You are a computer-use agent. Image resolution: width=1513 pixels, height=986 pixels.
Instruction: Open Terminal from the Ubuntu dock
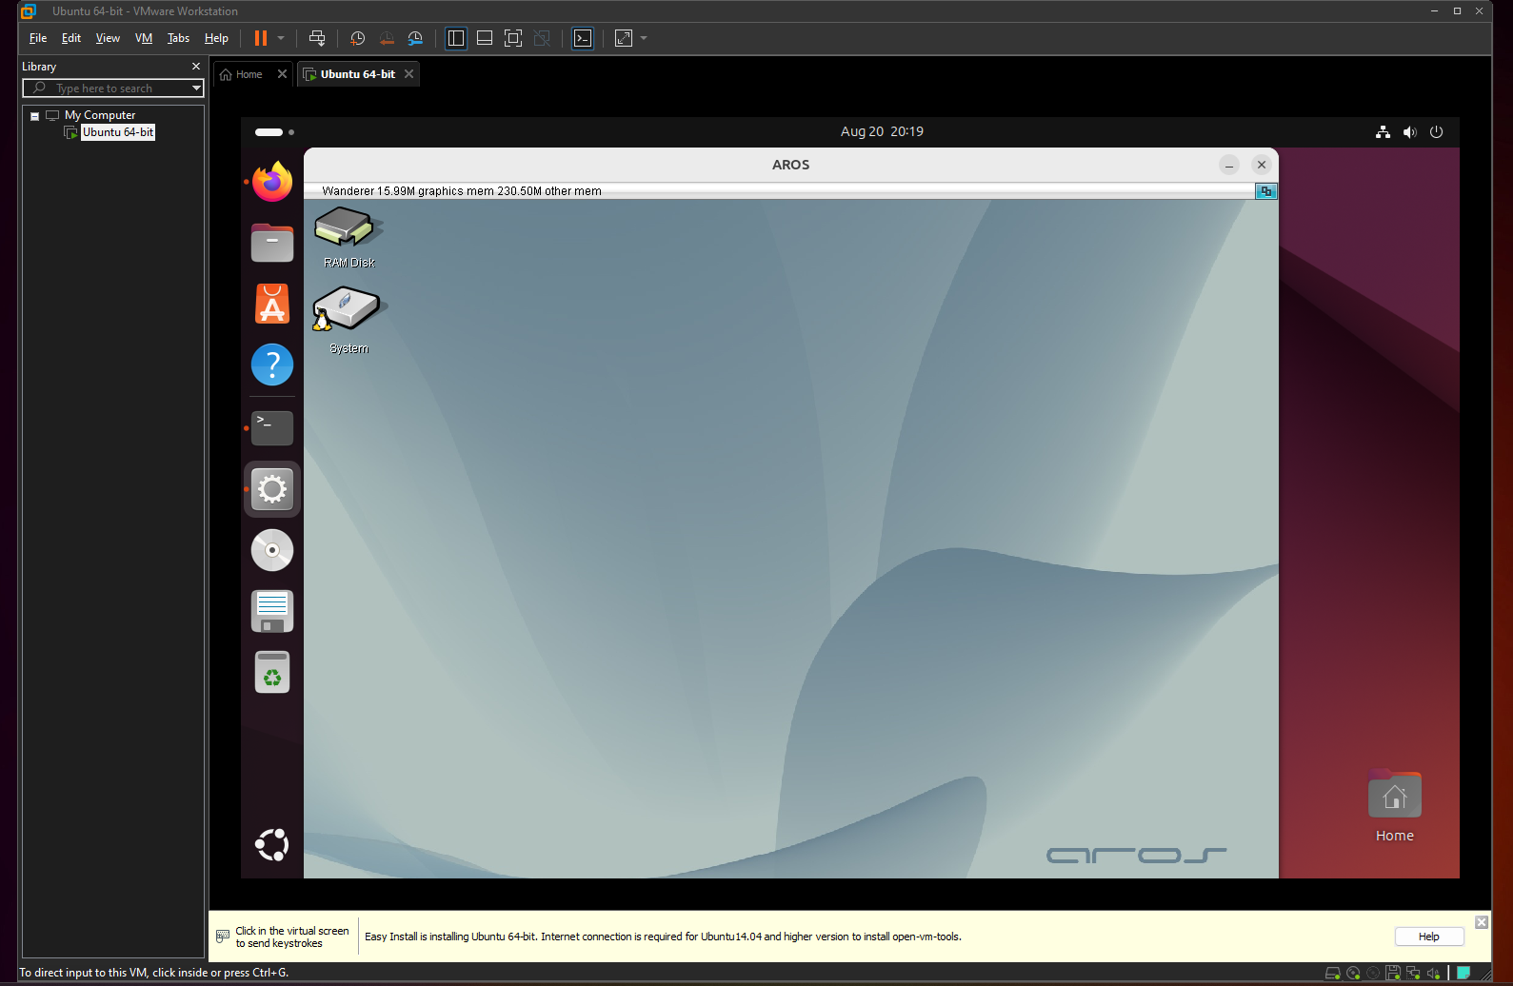coord(272,428)
